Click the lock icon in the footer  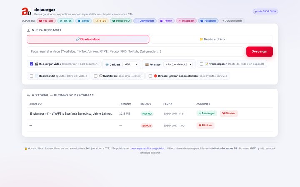click(x=26, y=148)
